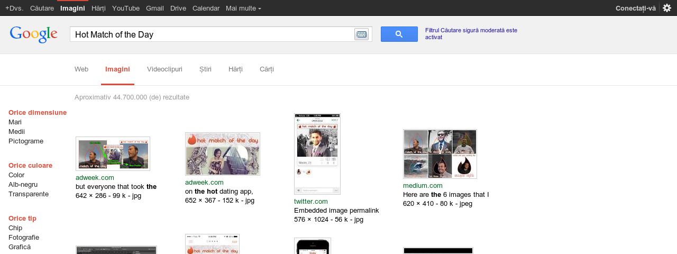677x254 pixels.
Task: Go to Căutare in the top bar
Action: click(42, 8)
